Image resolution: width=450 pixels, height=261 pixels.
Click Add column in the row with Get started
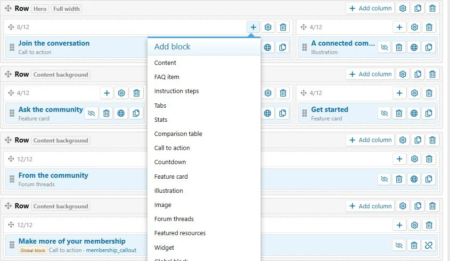coord(370,74)
